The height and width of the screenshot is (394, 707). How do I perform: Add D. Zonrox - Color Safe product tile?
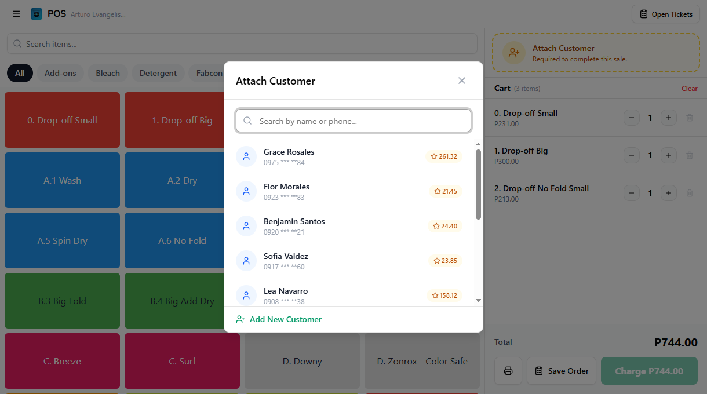pyautogui.click(x=422, y=361)
